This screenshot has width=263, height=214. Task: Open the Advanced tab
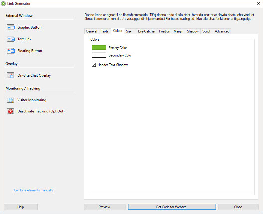(x=222, y=31)
